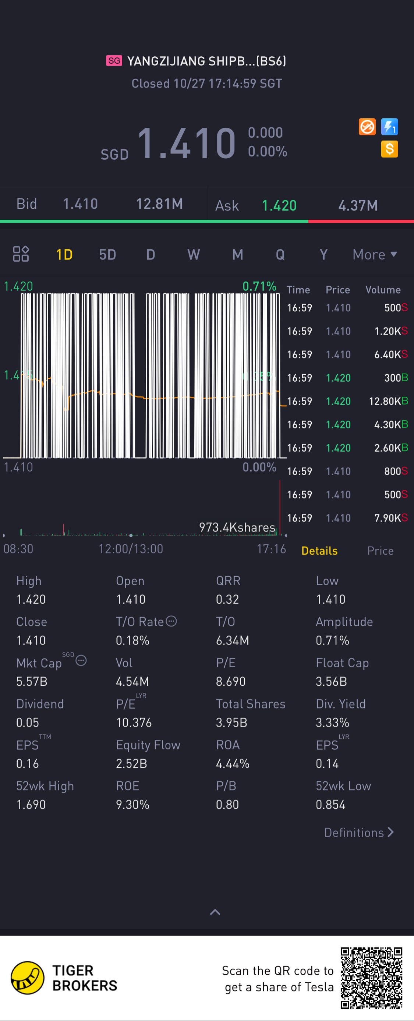Select the 1.20KS trade row
The image size is (414, 1021).
pos(347,331)
